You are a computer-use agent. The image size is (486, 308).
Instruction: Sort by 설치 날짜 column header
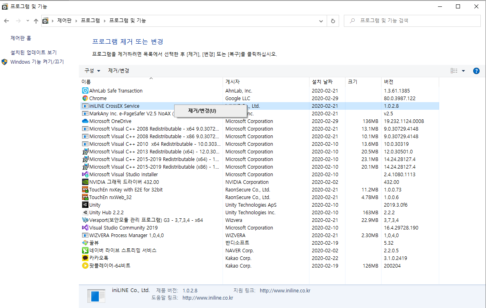[x=327, y=82]
